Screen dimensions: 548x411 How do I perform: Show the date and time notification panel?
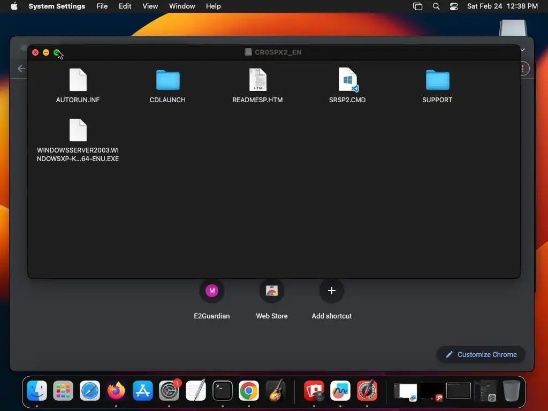point(502,6)
